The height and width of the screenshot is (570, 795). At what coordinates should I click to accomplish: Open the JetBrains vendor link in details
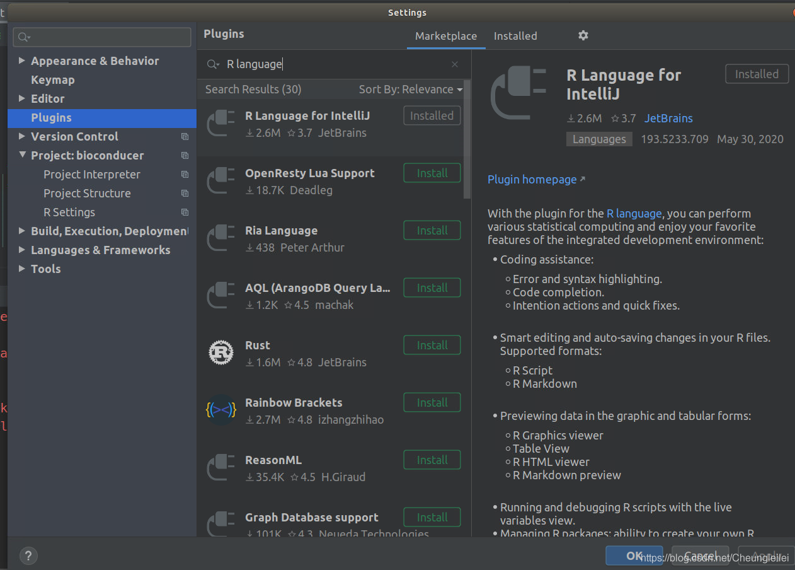click(x=668, y=119)
